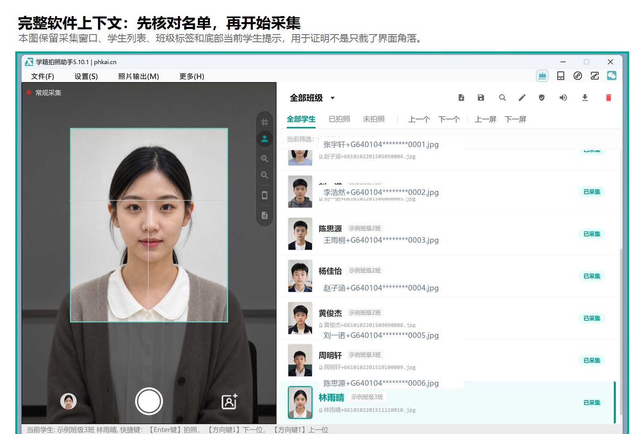Select the highlighted student 林雨晴
Image resolution: width=644 pixels, height=434 pixels.
448,403
